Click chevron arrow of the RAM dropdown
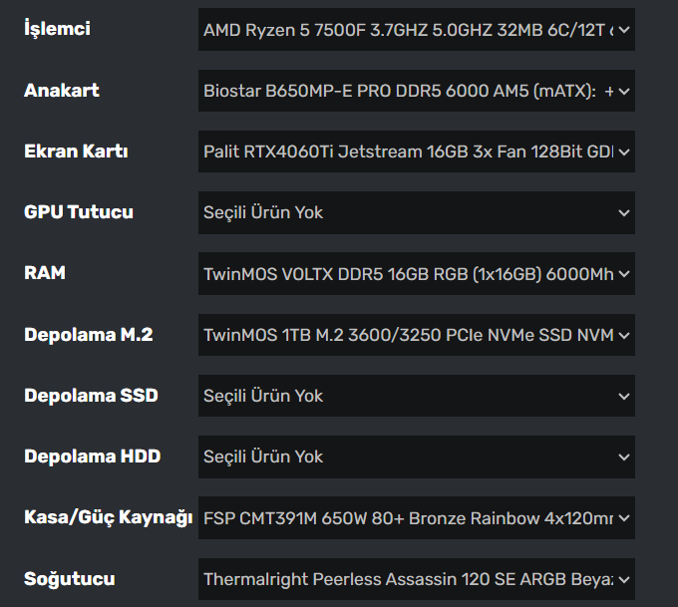 [624, 273]
